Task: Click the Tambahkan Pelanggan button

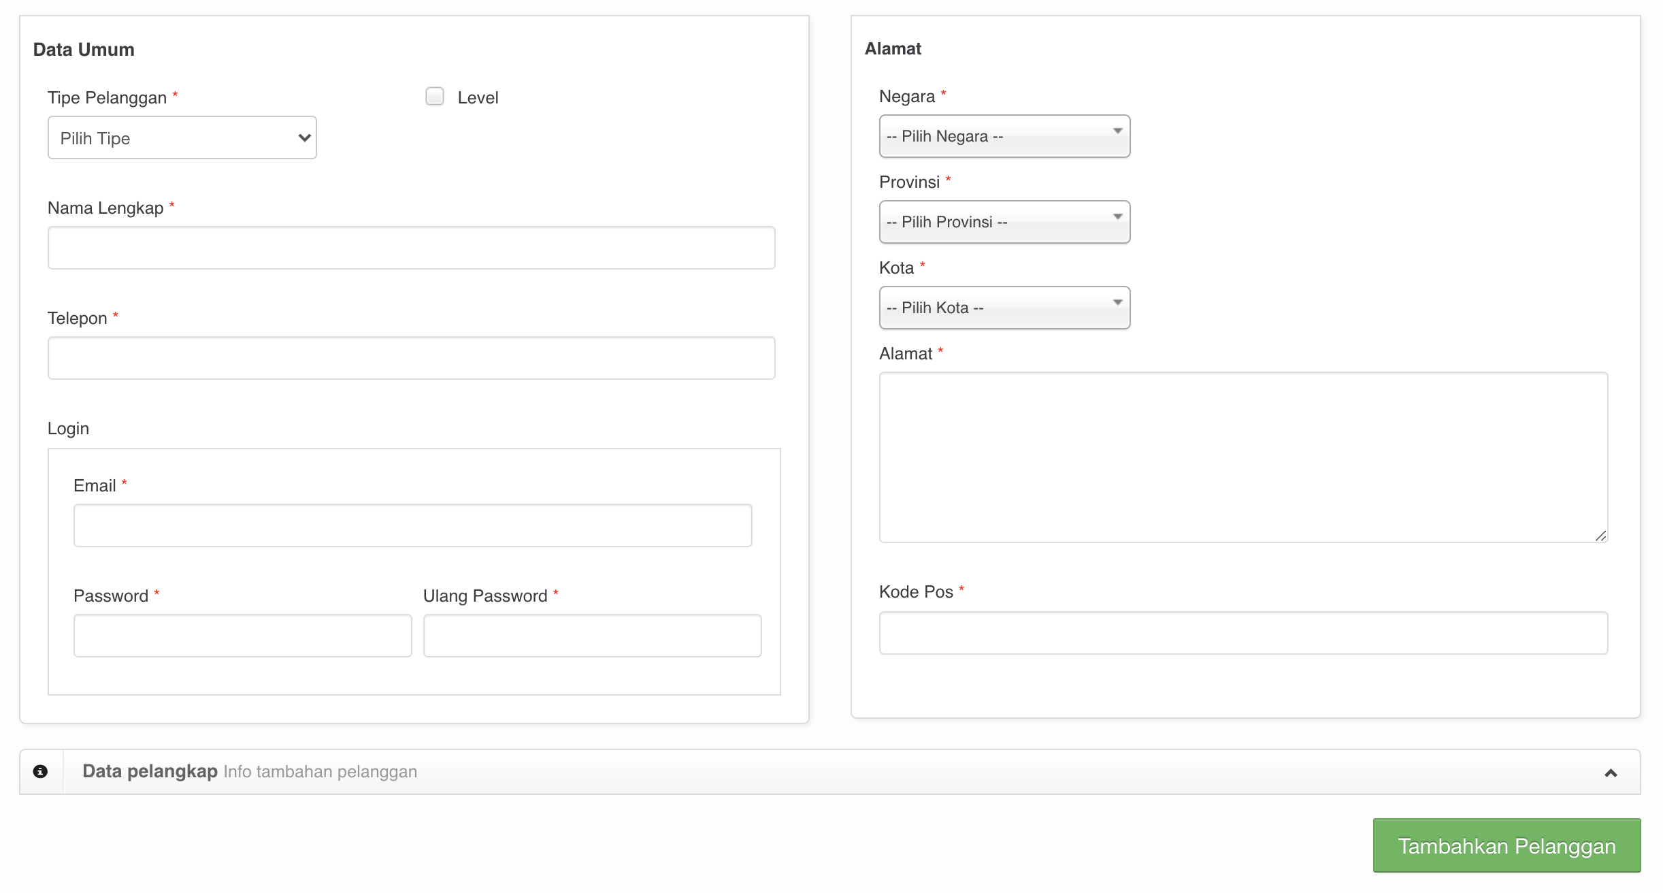Action: coord(1506,845)
